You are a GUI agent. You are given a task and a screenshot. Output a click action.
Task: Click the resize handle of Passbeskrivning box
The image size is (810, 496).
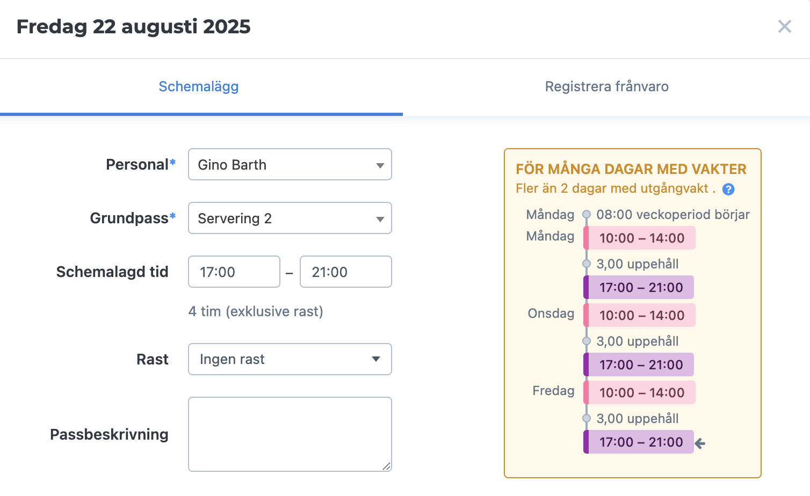click(x=387, y=466)
